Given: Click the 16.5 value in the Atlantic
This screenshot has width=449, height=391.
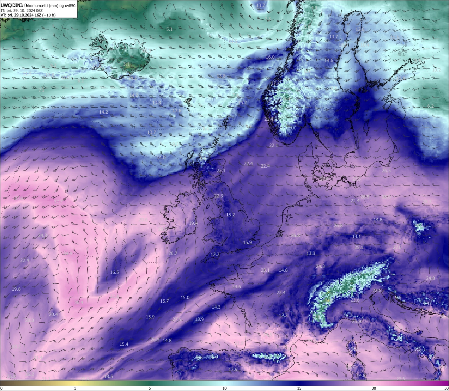Looking at the screenshot, I should (x=115, y=272).
